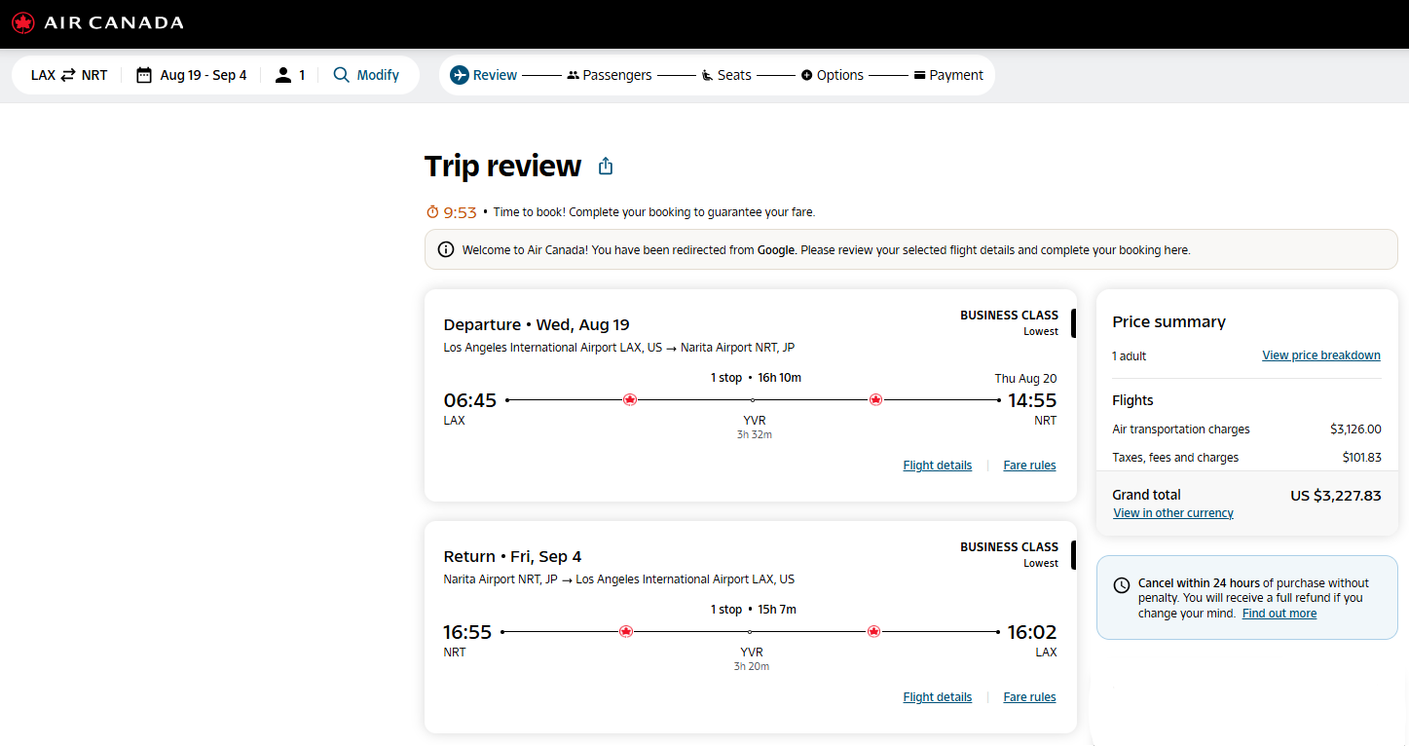This screenshot has height=746, width=1409.
Task: Click the LAX NRT route in search bar
Action: pos(69,75)
